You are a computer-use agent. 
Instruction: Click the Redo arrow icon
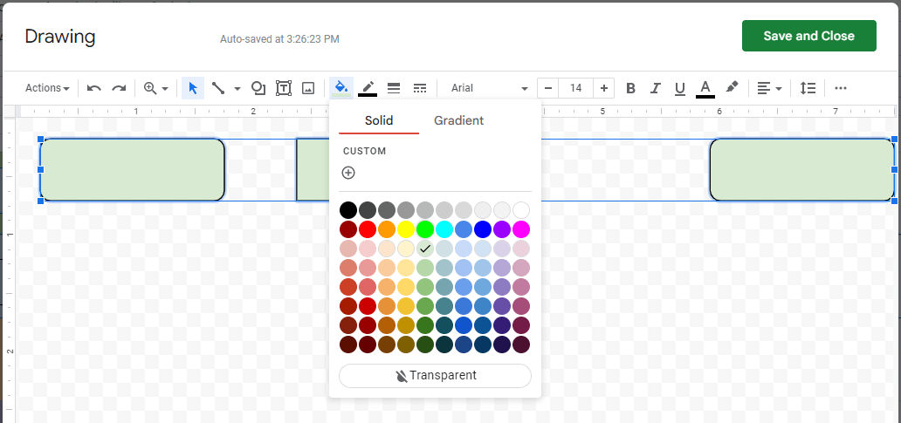coord(119,88)
